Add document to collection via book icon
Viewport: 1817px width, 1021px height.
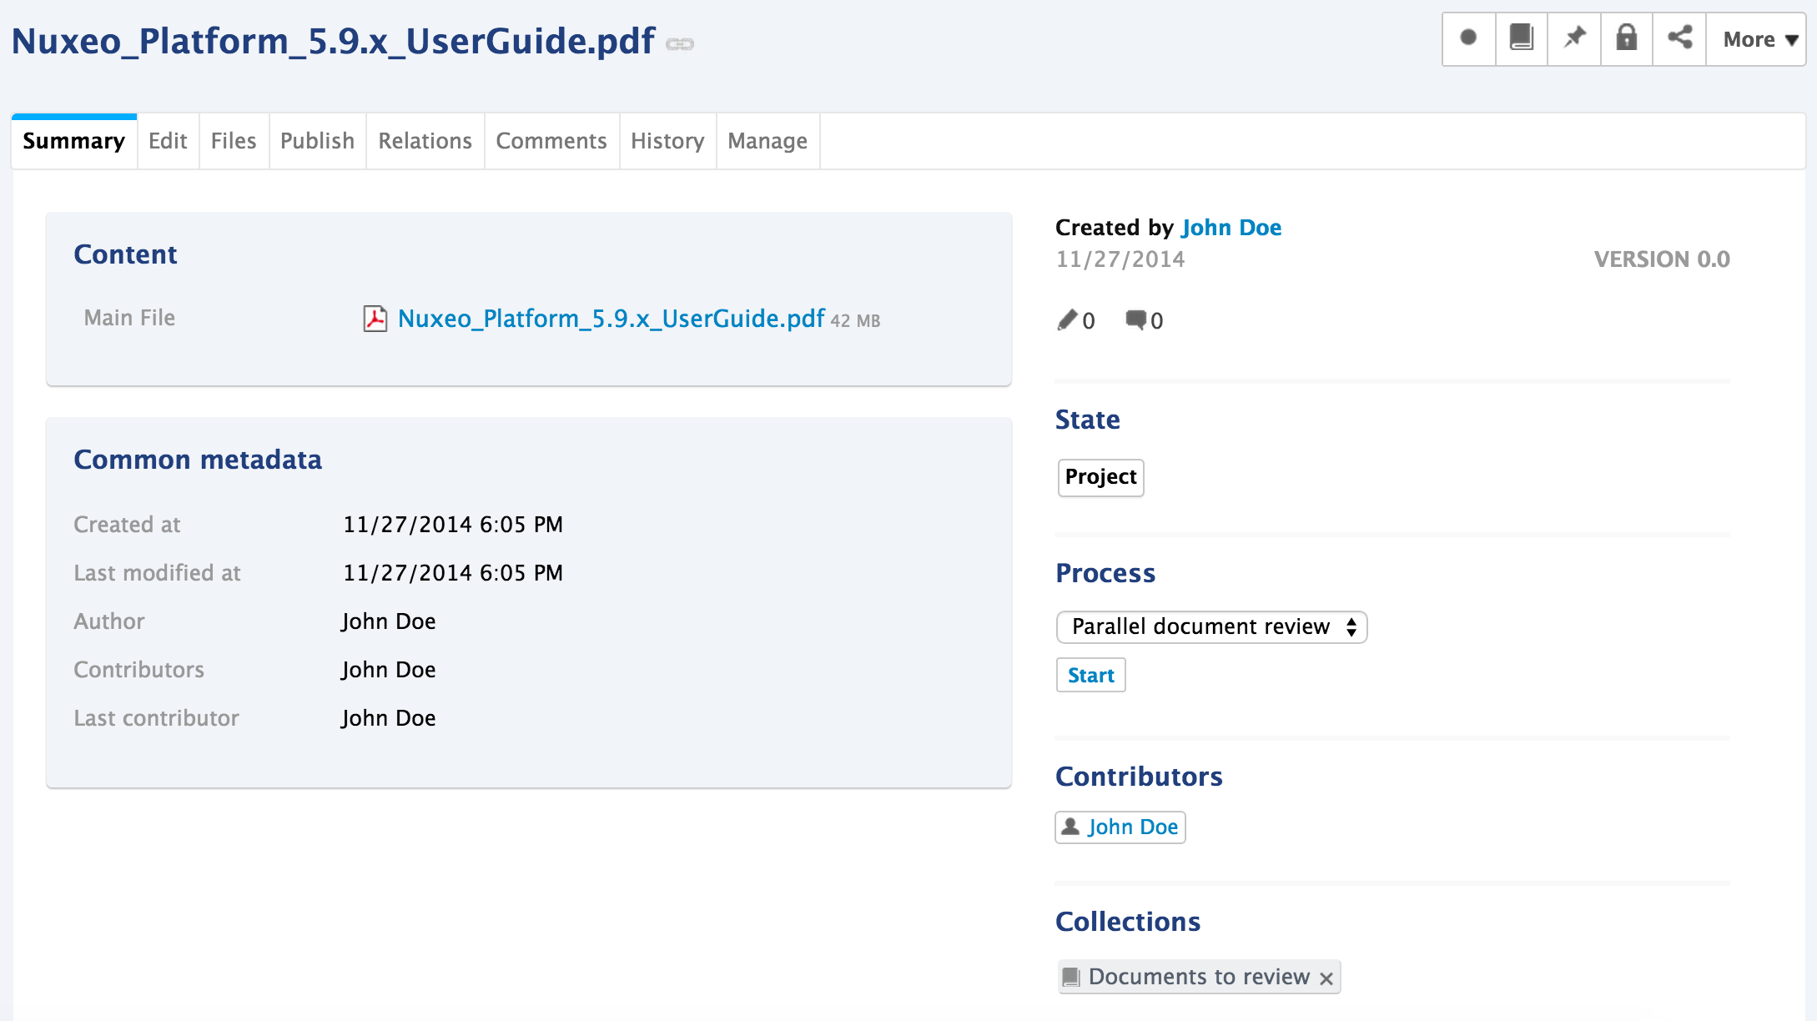(x=1522, y=38)
